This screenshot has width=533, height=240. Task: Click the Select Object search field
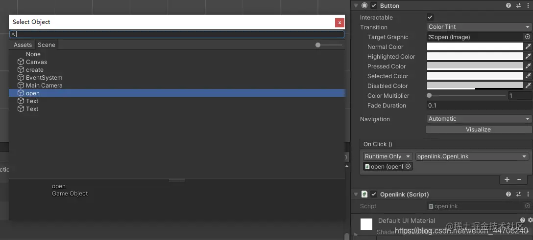(177, 34)
